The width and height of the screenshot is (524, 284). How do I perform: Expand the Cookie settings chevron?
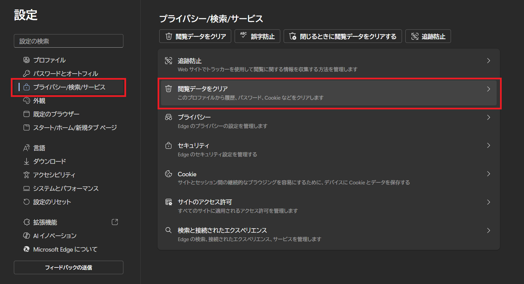pos(488,174)
